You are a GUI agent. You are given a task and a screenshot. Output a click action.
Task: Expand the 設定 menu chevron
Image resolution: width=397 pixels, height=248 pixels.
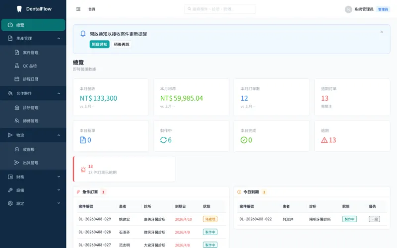[x=59, y=203]
